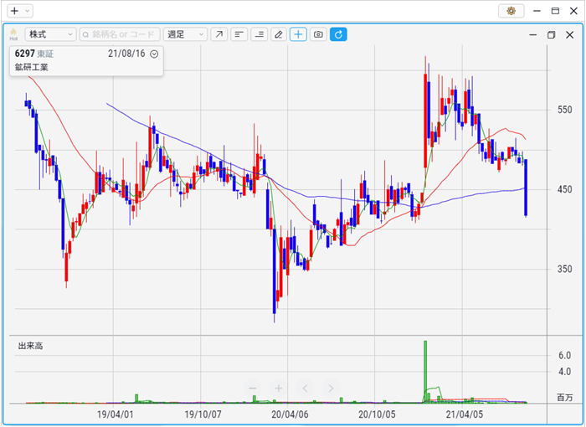Click the 450 price axis label
Viewport: 586px width, 427px height.
click(565, 189)
